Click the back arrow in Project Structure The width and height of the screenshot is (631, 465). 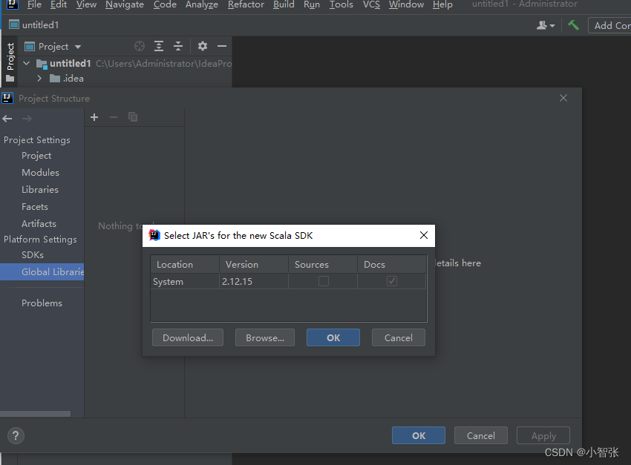[x=7, y=119]
